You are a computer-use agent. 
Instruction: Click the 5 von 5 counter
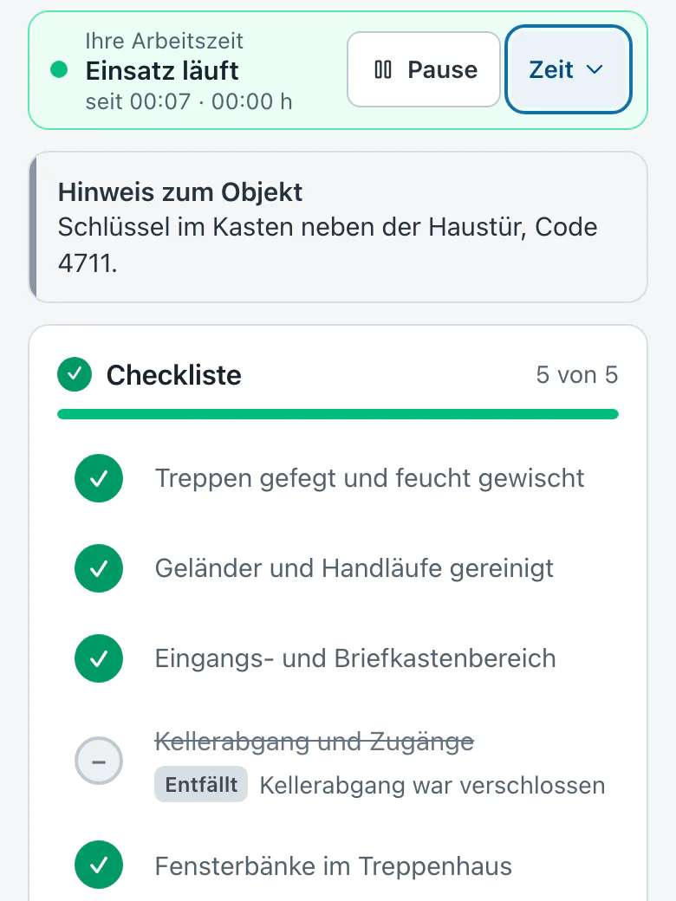click(577, 374)
